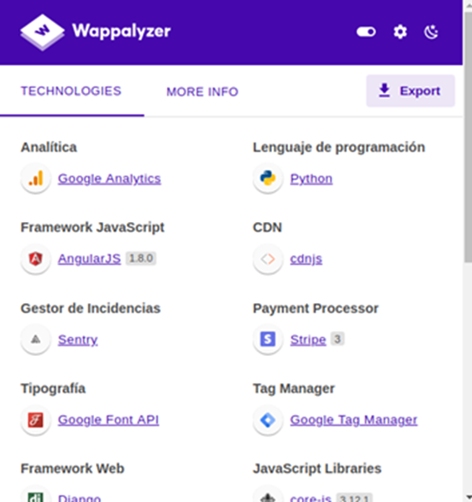Switch to dark mode using moon icon
Viewport: 472px width, 502px height.
431,32
